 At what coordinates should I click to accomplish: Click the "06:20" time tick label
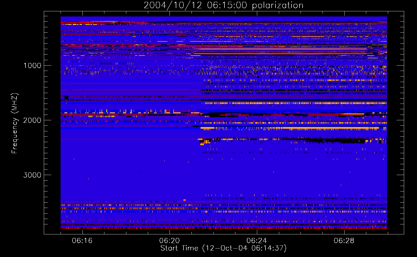click(x=169, y=241)
